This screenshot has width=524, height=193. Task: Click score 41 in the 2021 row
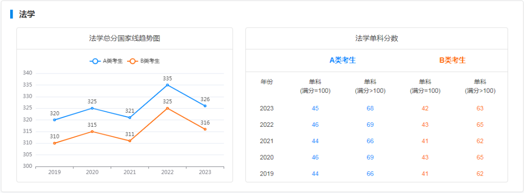point(425,141)
